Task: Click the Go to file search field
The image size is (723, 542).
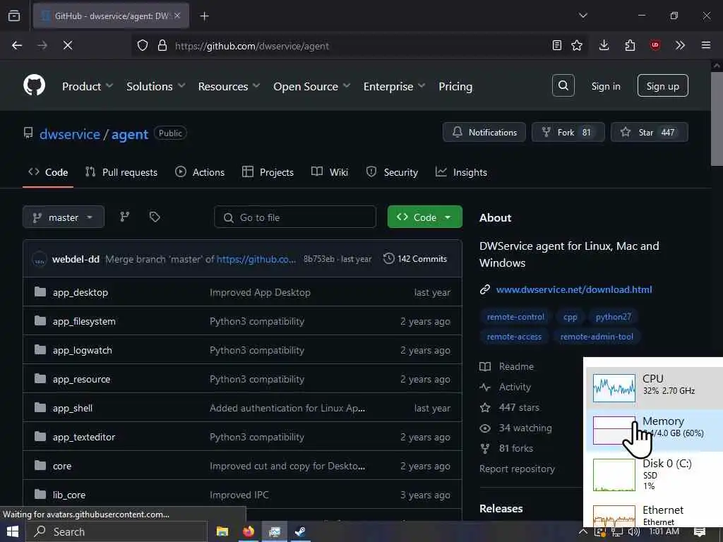Action: 295,217
